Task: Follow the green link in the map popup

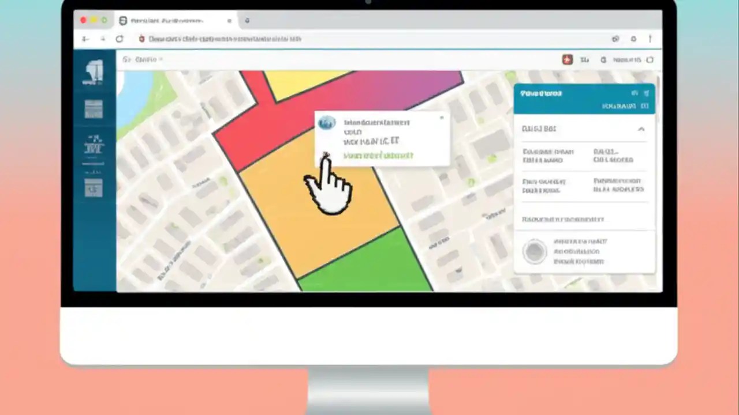Action: [378, 156]
